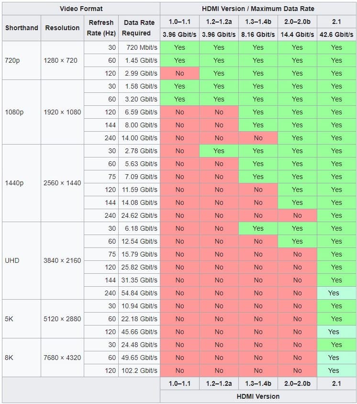Select the 1080p shorthand cell
This screenshot has height=404, width=357.
click(x=22, y=112)
